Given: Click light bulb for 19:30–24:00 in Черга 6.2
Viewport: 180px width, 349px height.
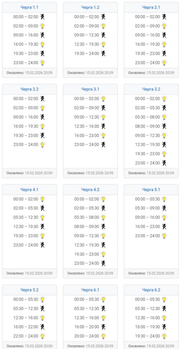Looking at the screenshot, I should [164, 336].
